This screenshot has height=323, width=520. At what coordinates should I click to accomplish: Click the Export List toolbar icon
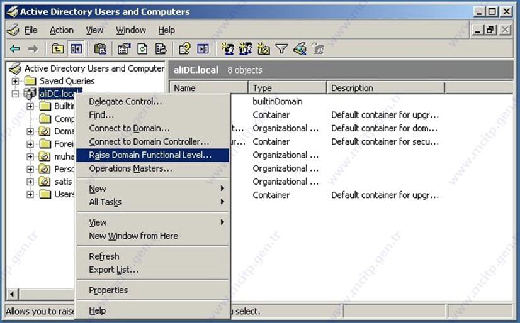point(161,49)
